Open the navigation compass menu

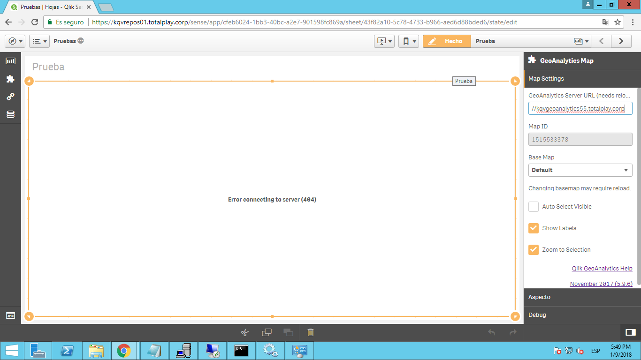(x=15, y=41)
